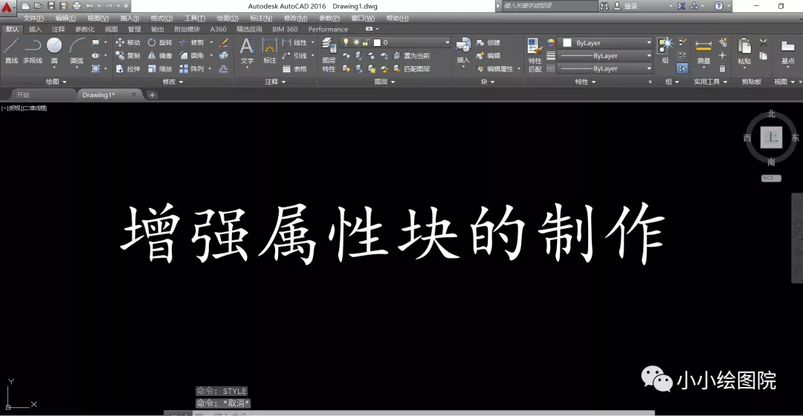Select the 圆 (Circle) tool
Viewport: 803px width, 416px height.
click(x=54, y=51)
